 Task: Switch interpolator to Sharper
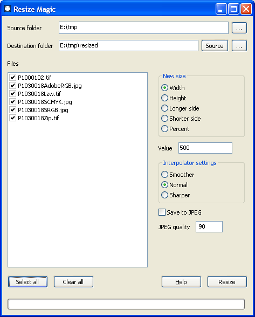164,195
